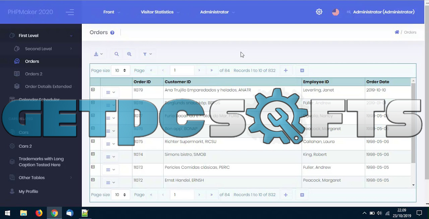This screenshot has height=219, width=429.
Task: Click the grid add icon below the table
Action: (302, 195)
